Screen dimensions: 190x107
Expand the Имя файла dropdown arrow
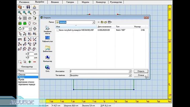tap(130, 71)
